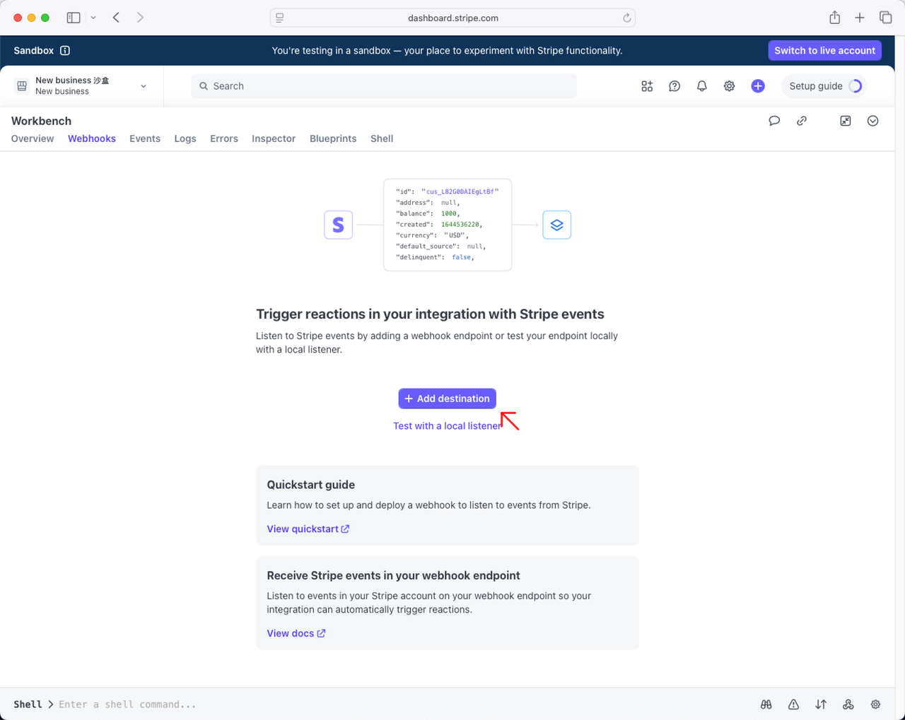Click the Add destination button
905x720 pixels.
pos(447,399)
